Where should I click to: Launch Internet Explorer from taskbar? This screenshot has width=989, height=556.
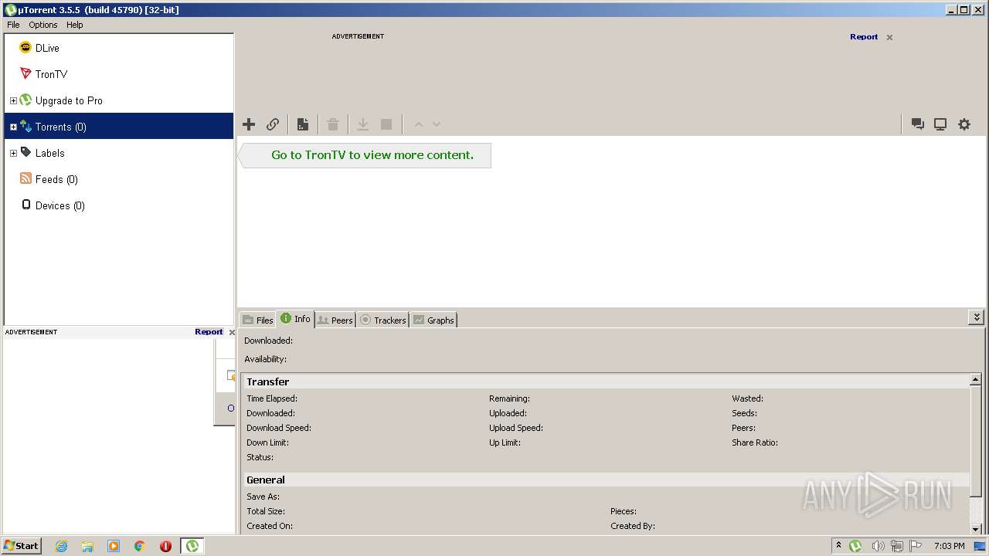(x=61, y=546)
